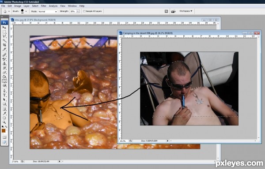This screenshot has width=265, height=169.
Task: Open the Layer menu
Action: 26,6
